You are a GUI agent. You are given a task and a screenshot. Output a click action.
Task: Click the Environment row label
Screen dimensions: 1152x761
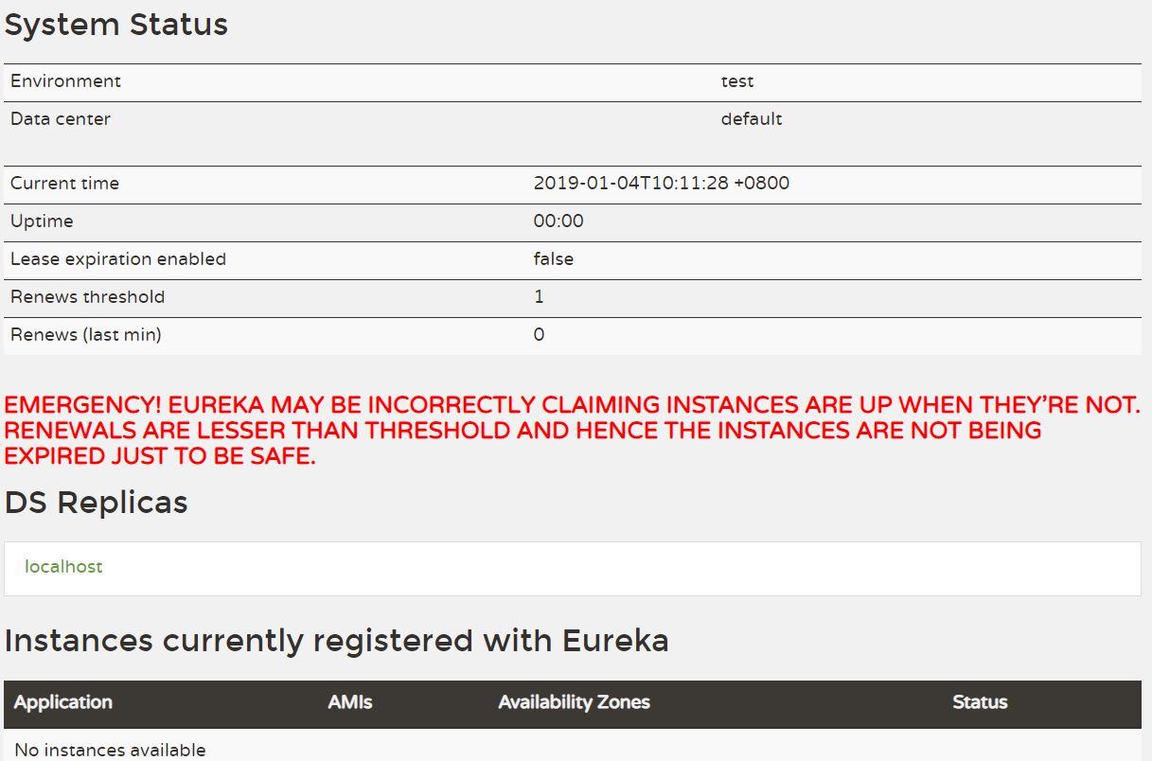(65, 81)
